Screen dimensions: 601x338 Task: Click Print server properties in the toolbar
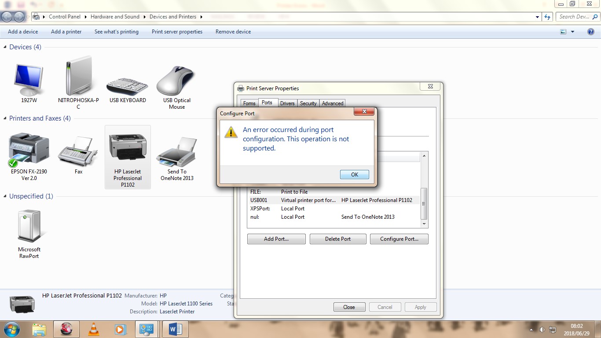[177, 32]
